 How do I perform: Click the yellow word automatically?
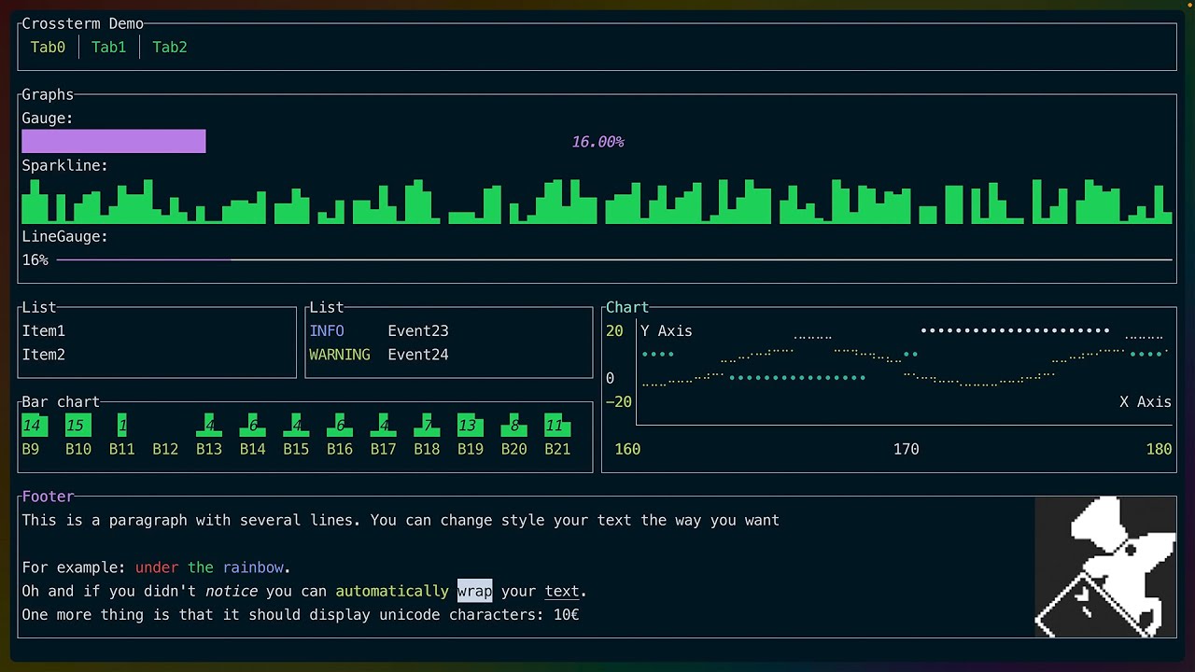click(x=392, y=591)
